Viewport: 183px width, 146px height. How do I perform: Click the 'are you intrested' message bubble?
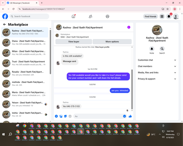pos(120,91)
